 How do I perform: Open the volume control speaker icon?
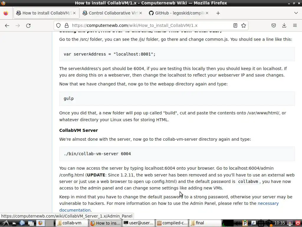(x=237, y=223)
